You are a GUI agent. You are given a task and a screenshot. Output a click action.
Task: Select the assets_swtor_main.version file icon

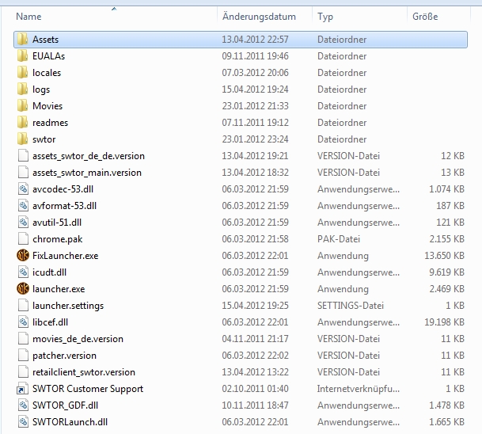pos(23,172)
